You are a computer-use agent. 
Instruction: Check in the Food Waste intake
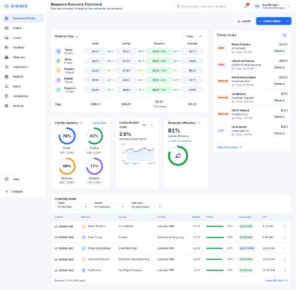coord(279,133)
